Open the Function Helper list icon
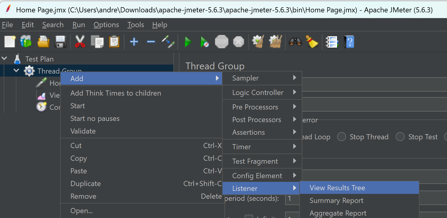447x218 pixels. point(332,42)
